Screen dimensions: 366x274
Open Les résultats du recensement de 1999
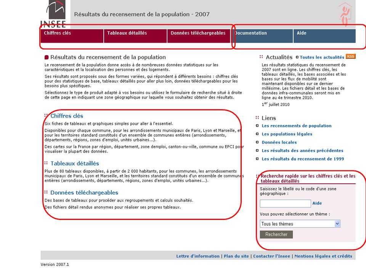coord(303,159)
